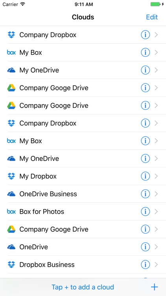Select Company Googe Drive directly above Company Dropbox
Viewport: 166px width, 296px height.
(x=83, y=105)
